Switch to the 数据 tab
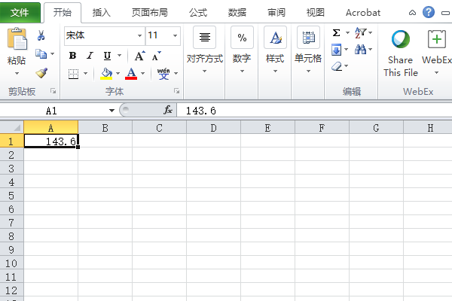 pyautogui.click(x=237, y=12)
